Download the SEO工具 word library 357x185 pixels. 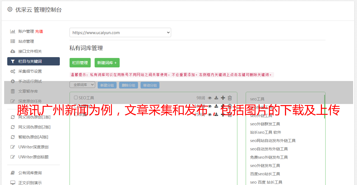(216, 98)
